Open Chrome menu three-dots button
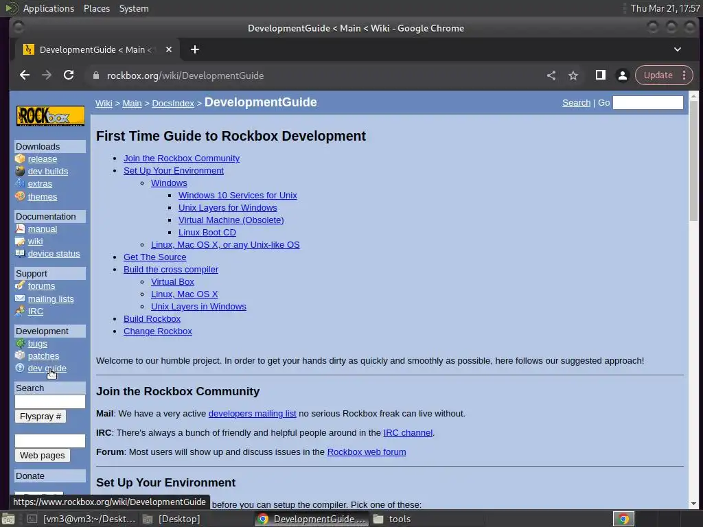 click(x=684, y=75)
